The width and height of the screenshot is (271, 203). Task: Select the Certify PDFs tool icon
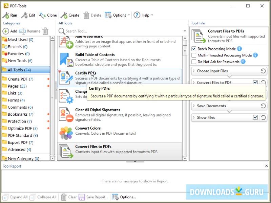pos(65,77)
